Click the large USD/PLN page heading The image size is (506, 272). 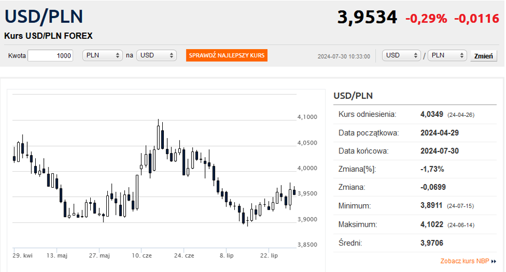[44, 17]
